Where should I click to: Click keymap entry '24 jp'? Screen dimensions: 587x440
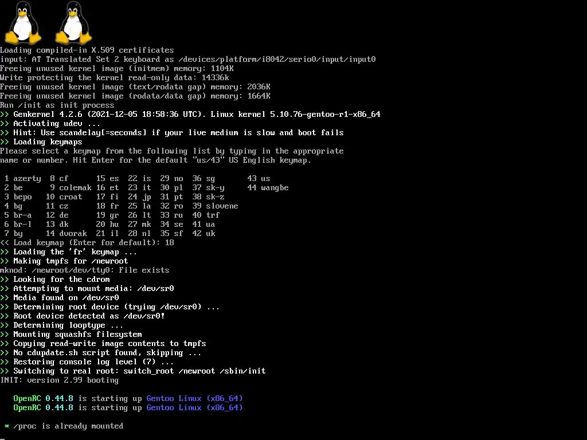(x=139, y=197)
